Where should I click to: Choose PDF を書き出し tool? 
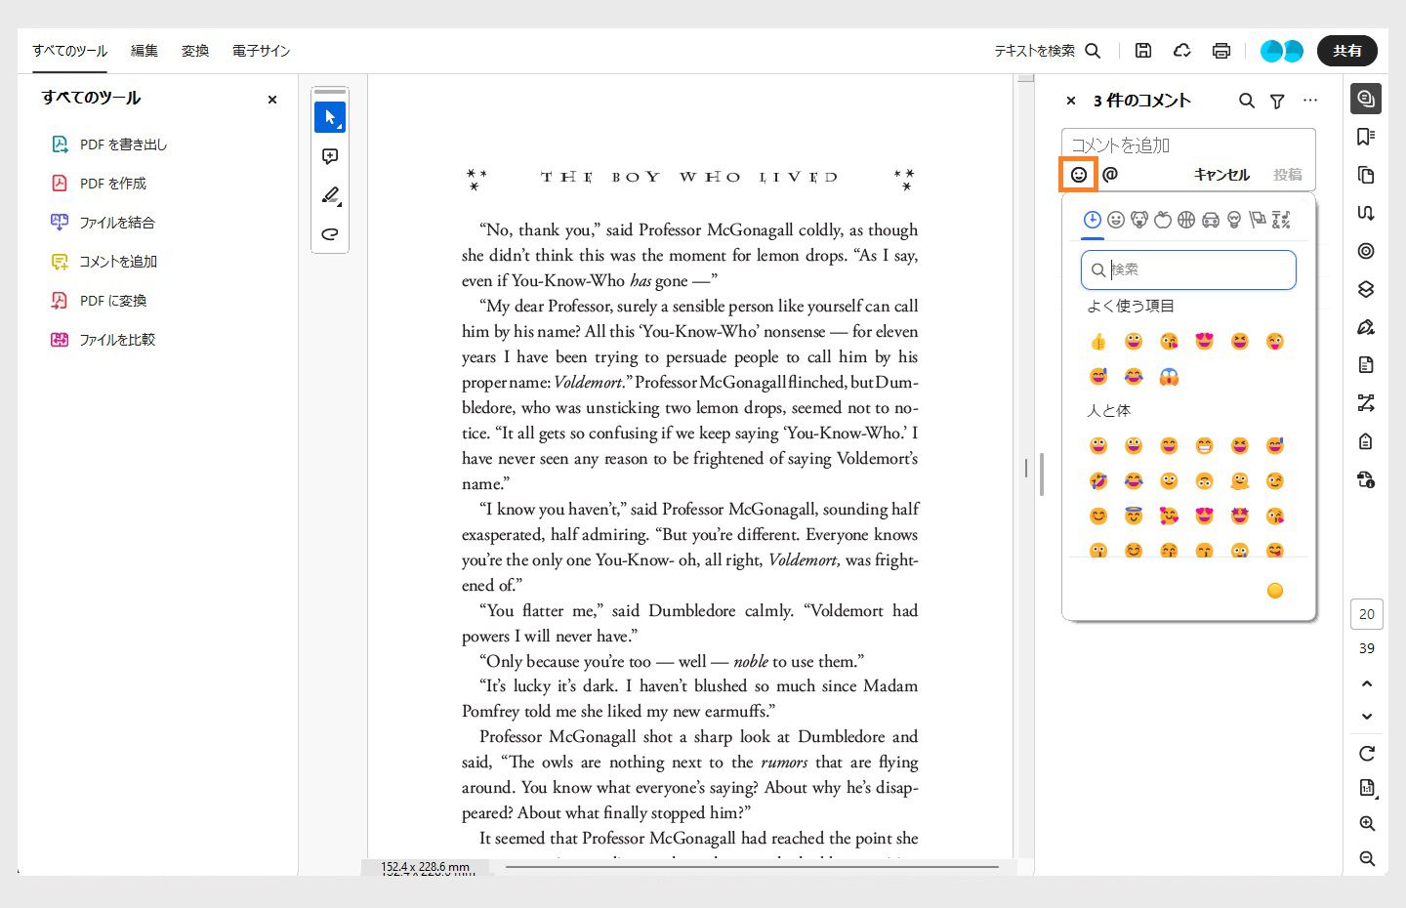(x=109, y=144)
